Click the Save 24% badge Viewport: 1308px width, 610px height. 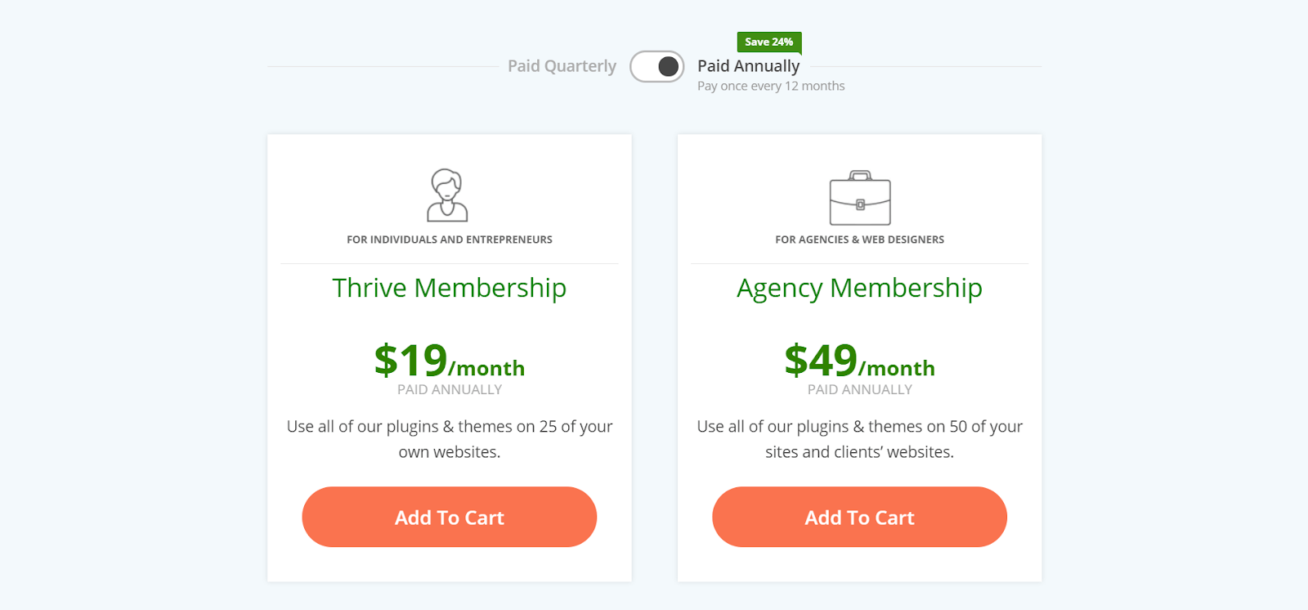(x=769, y=42)
